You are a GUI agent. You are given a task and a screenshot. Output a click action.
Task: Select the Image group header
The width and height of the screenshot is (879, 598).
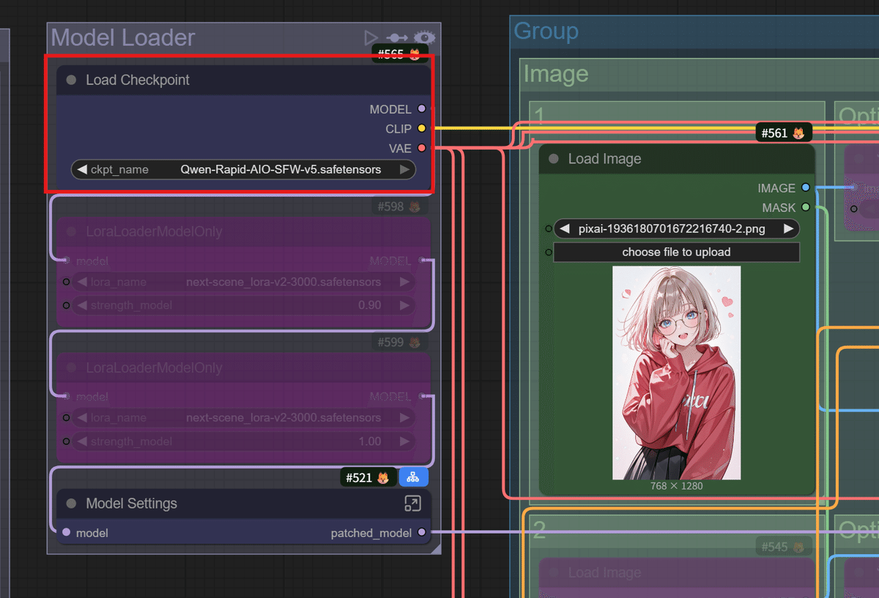[x=555, y=73]
